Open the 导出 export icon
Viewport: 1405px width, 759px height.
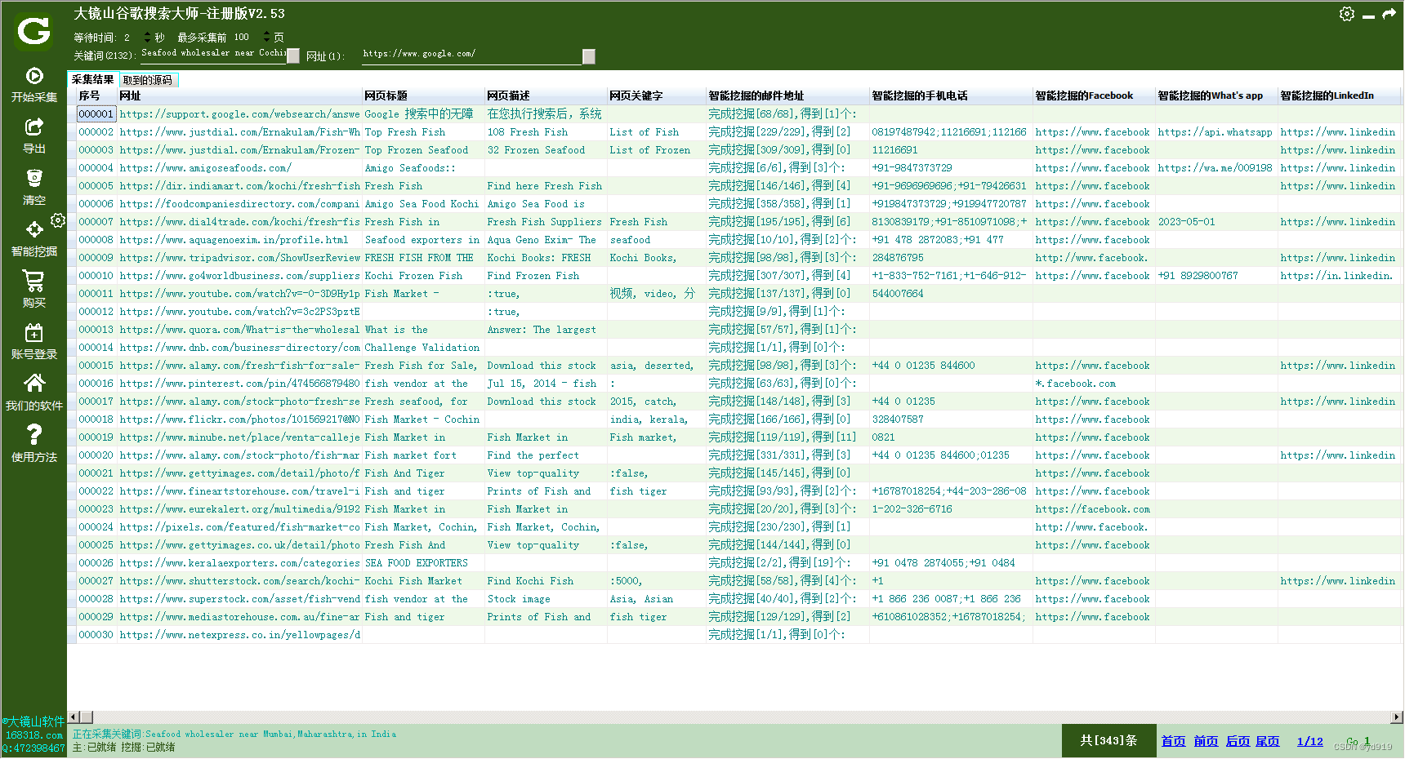34,126
